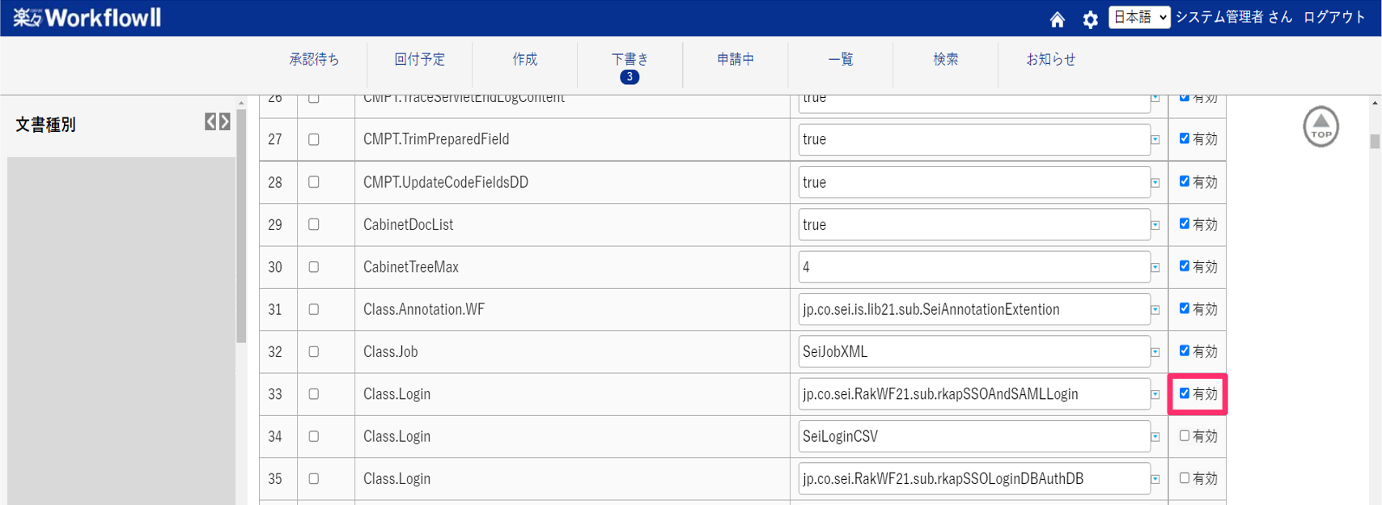Select row 34 Class.Login checkbox
Viewport: 1382px width, 505px height.
(314, 436)
